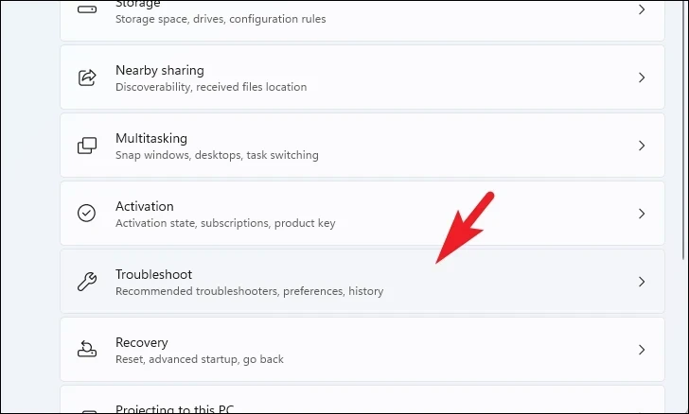Screen dimensions: 689x414
Task: Click the Storage drive icon
Action: coord(86,9)
